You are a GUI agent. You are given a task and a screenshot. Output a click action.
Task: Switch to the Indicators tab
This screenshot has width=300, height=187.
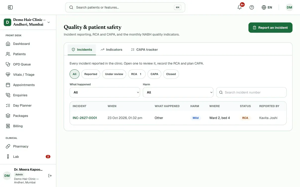tap(111, 50)
